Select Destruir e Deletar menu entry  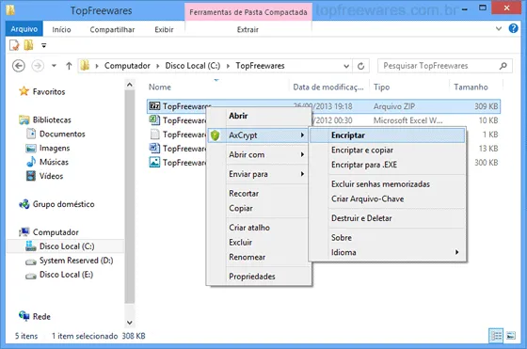pos(361,218)
